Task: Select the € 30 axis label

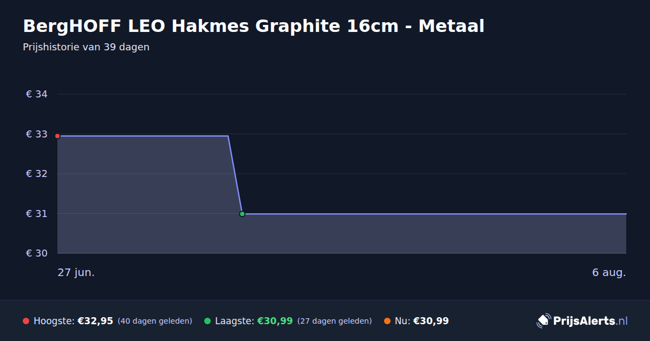Action: (37, 253)
